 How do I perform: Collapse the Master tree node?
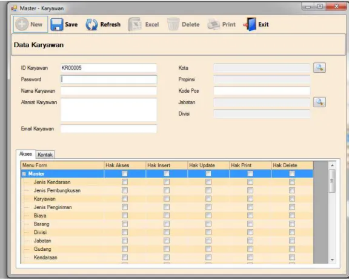click(24, 174)
